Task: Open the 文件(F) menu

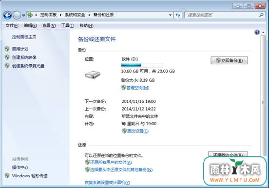Action: [x=12, y=25]
